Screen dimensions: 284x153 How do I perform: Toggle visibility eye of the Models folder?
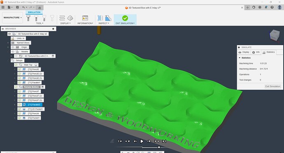point(13,52)
